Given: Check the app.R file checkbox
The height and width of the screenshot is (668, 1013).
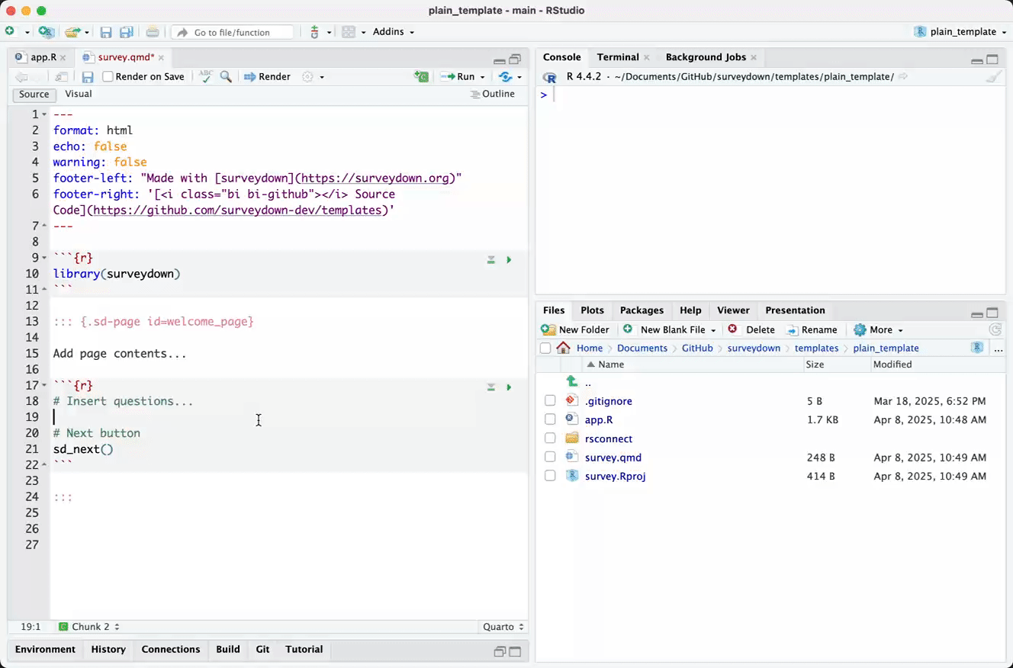Looking at the screenshot, I should (550, 419).
